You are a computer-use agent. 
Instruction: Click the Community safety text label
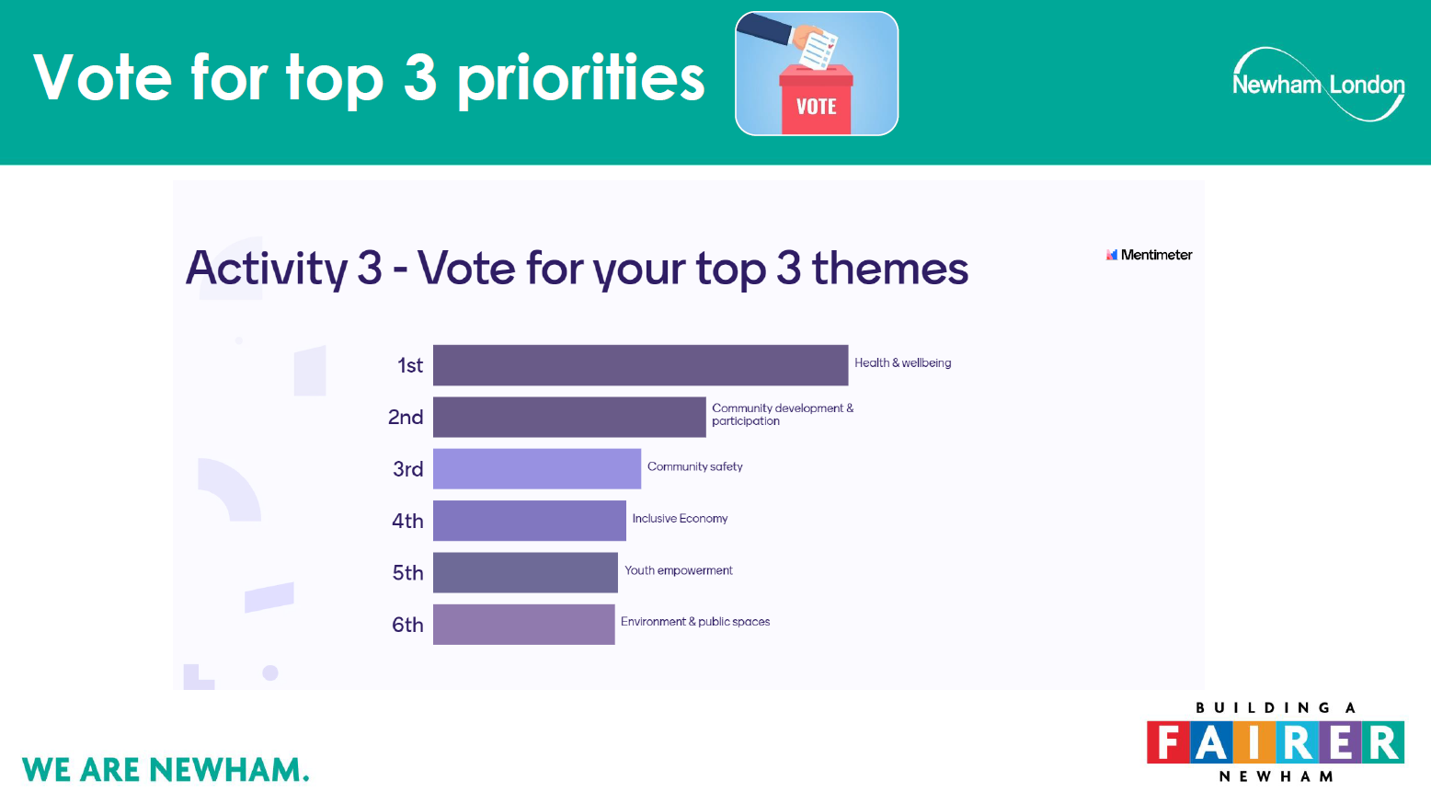[x=694, y=467]
